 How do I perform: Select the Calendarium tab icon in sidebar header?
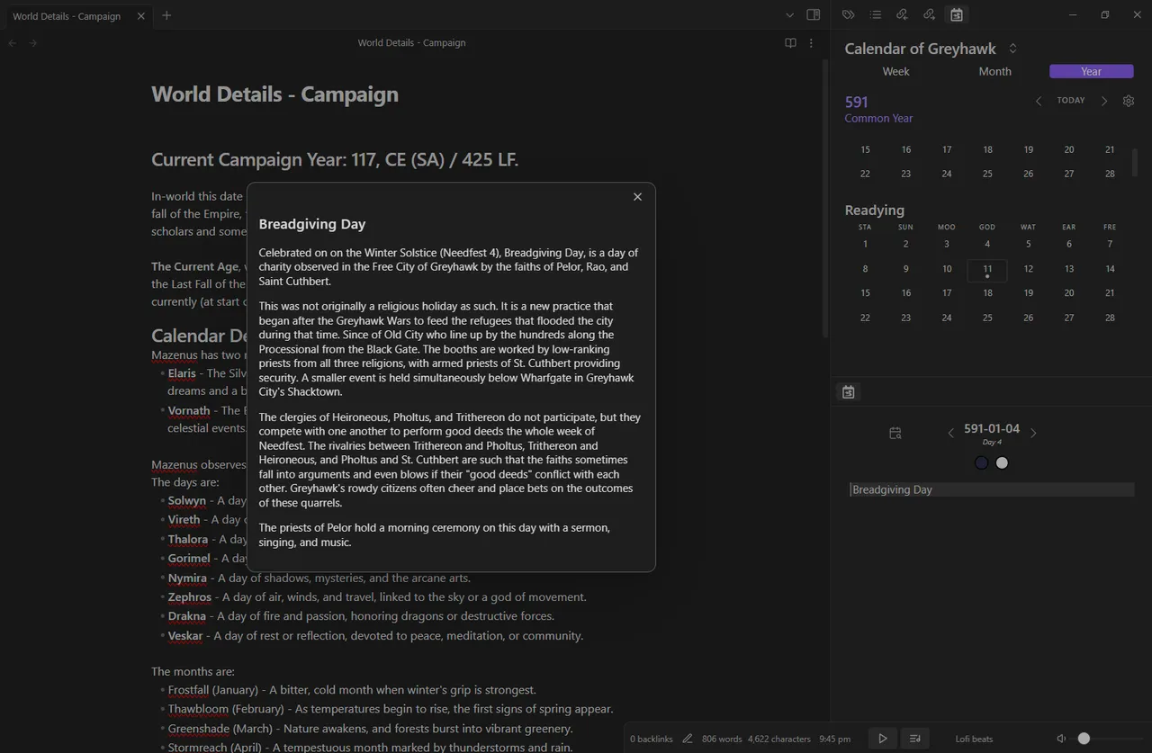[x=956, y=14]
